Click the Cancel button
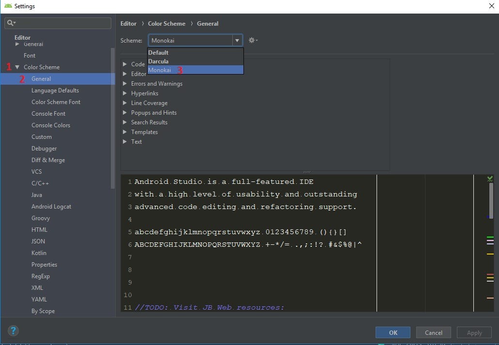The height and width of the screenshot is (345, 499). pos(434,332)
